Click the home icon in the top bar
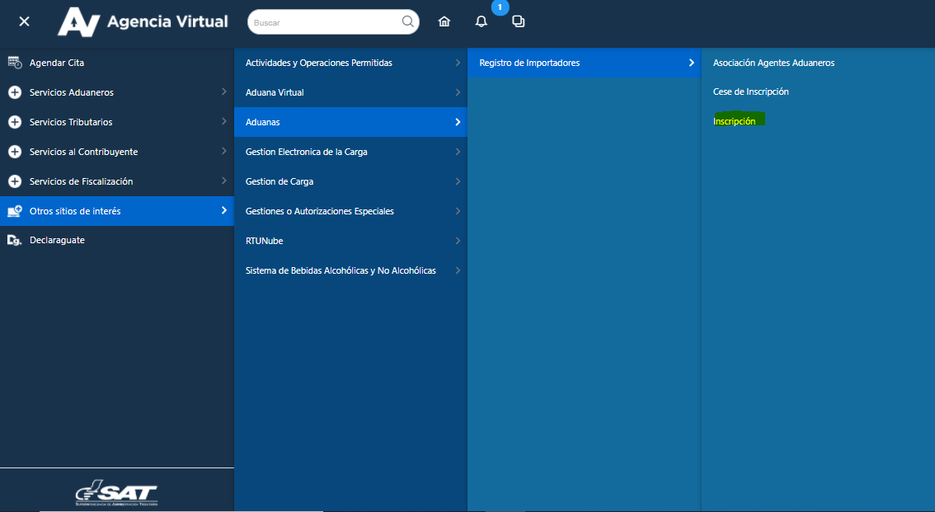 (444, 22)
